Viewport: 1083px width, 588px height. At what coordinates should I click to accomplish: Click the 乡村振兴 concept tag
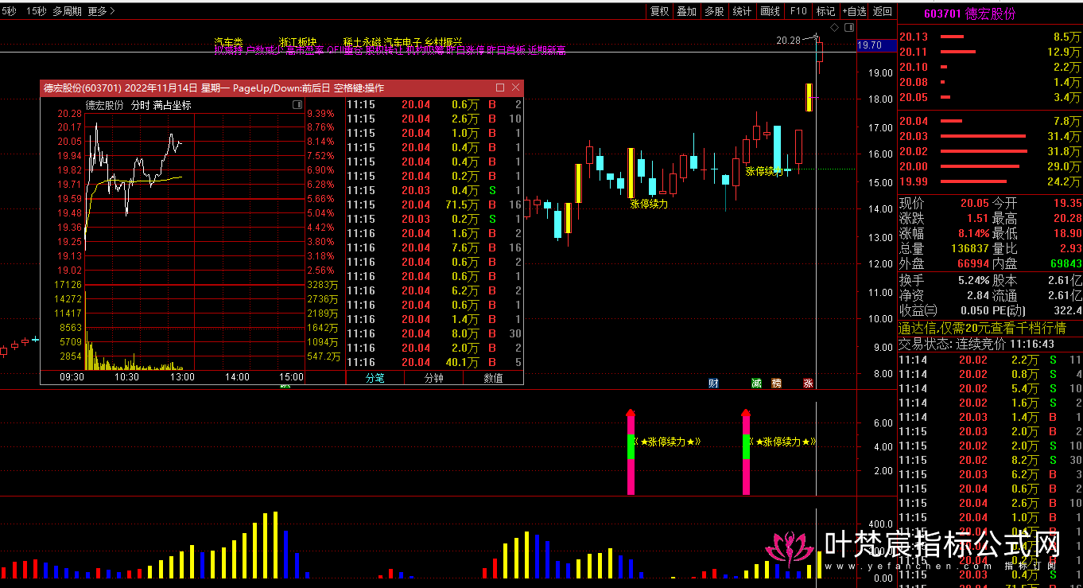(443, 41)
